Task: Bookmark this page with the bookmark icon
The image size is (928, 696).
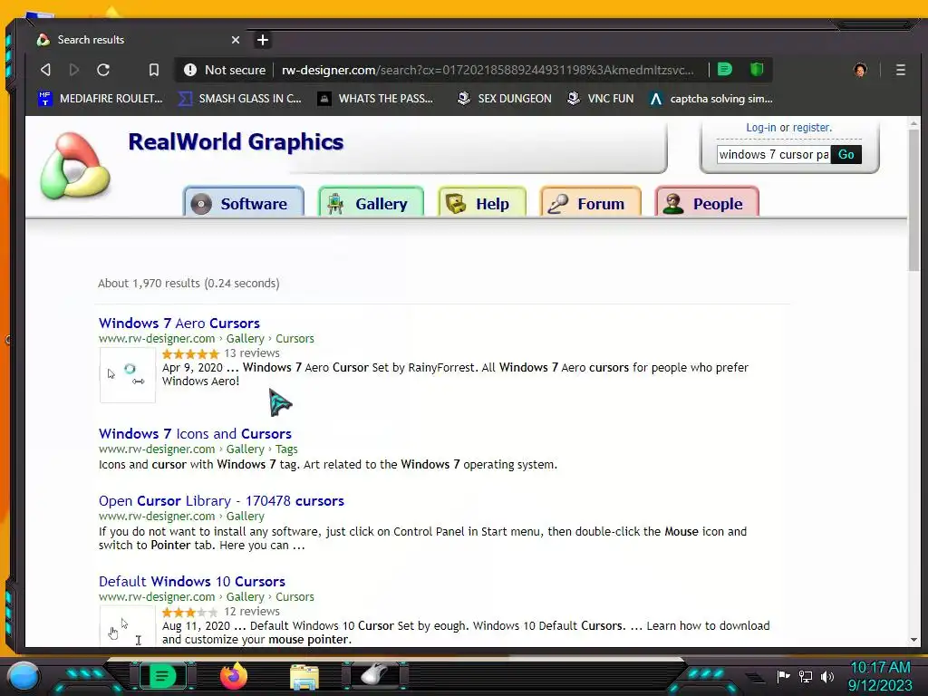Action: (x=154, y=70)
